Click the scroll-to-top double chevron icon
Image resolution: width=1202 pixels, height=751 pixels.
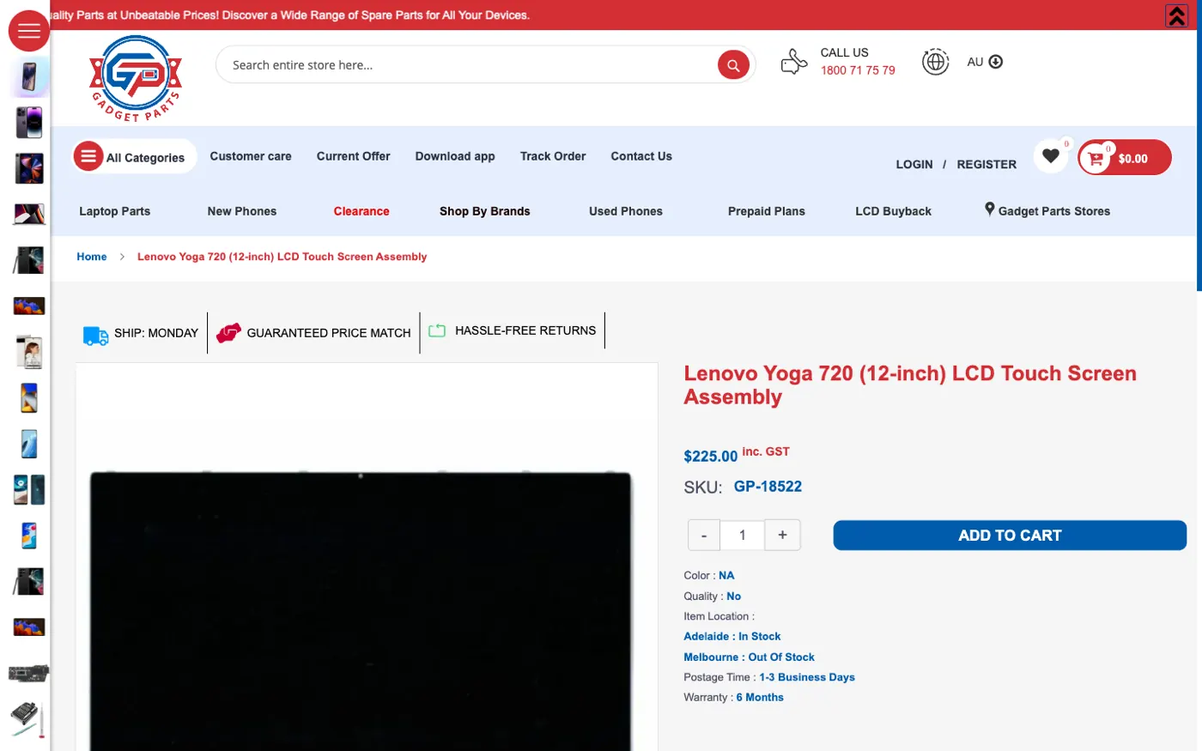tap(1176, 15)
